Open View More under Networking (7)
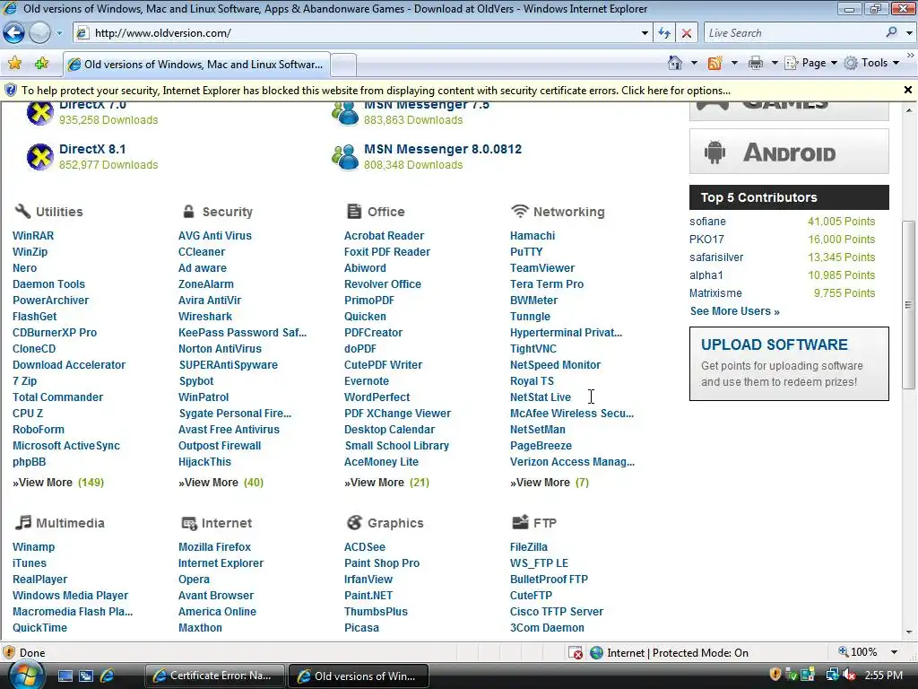The width and height of the screenshot is (918, 689). point(550,482)
